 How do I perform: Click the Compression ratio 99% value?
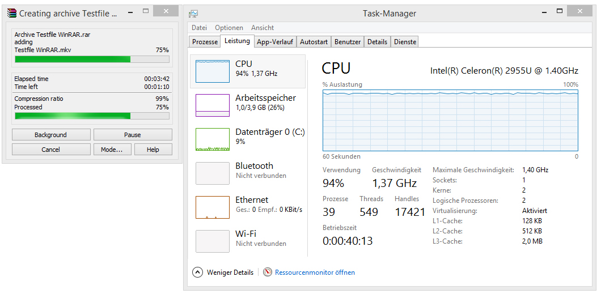point(162,99)
